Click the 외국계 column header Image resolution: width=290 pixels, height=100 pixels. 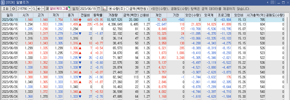209,15
